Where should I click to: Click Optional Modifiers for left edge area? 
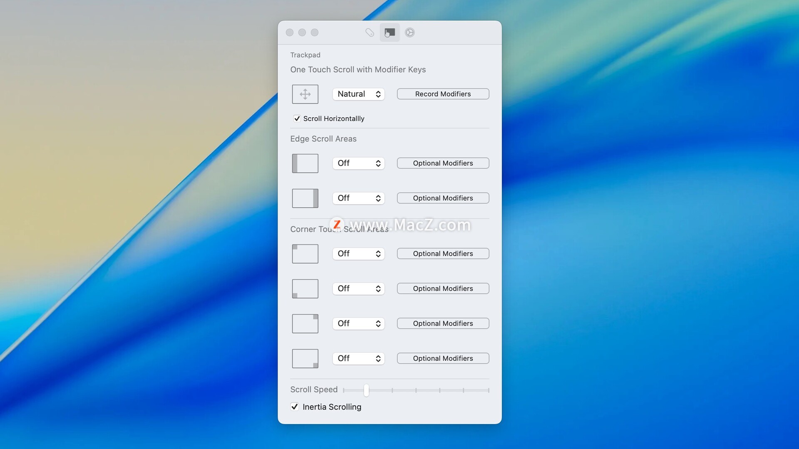[x=443, y=163]
